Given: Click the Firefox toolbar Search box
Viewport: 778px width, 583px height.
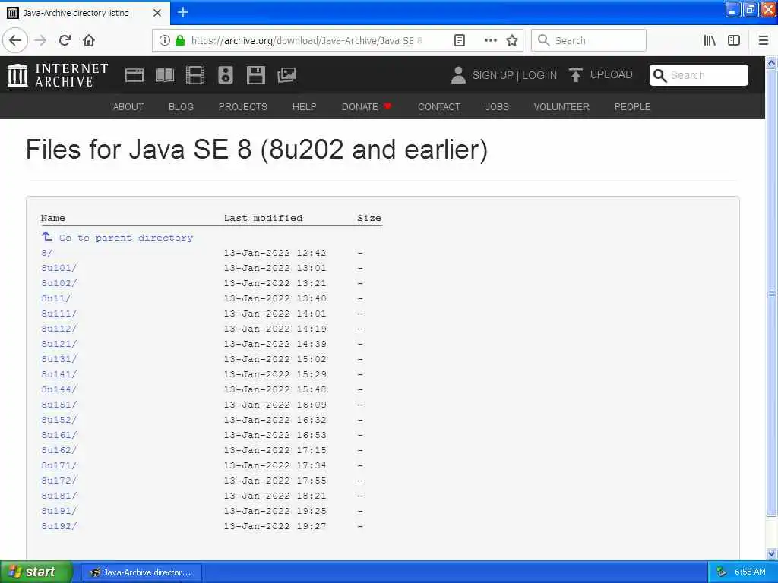Looking at the screenshot, I should click(589, 40).
